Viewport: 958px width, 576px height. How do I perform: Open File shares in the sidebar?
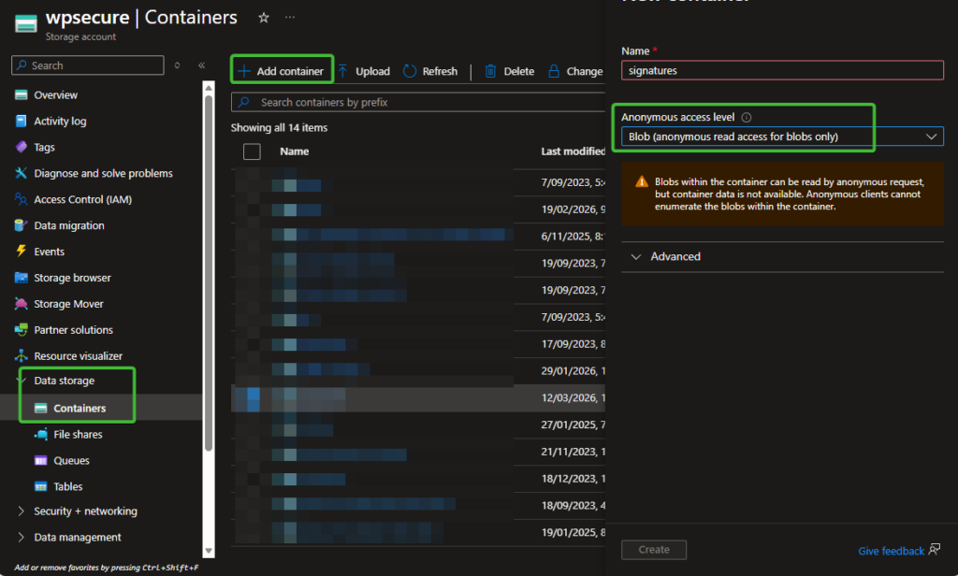[78, 435]
